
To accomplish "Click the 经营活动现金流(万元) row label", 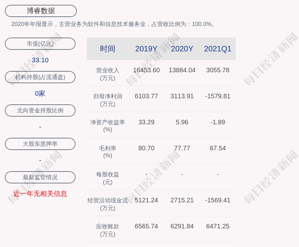I will pyautogui.click(x=108, y=204).
